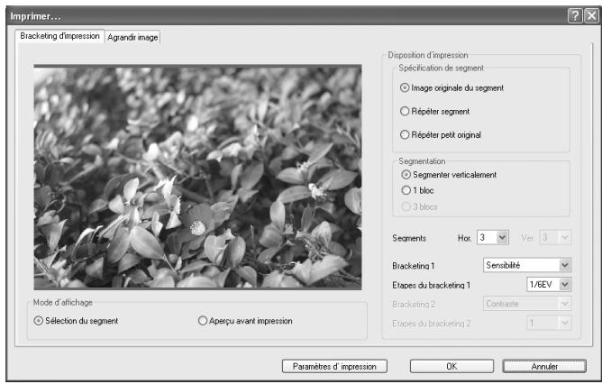Open Etapes du bracketing 2 dropdown
602x384 pixels.
coord(549,324)
